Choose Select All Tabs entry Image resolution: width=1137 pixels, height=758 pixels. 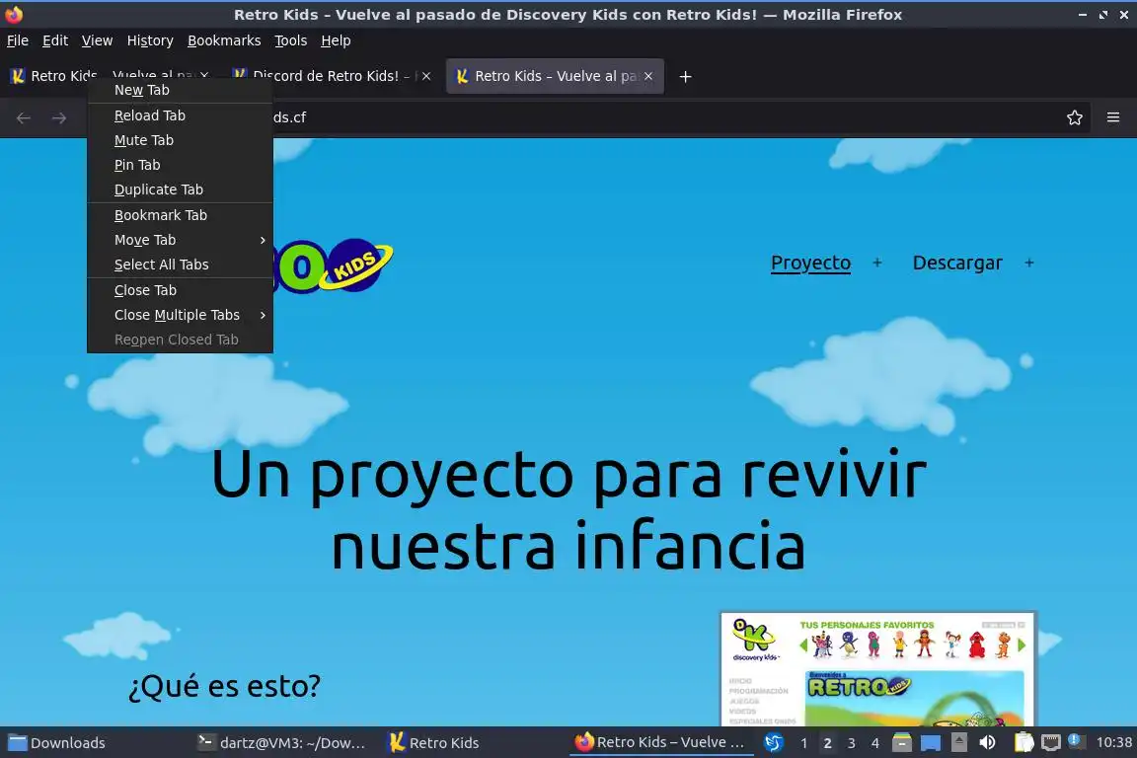(x=180, y=265)
